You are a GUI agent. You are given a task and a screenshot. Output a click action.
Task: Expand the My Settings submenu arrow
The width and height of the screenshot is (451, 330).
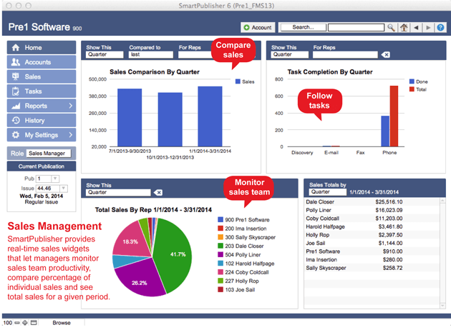click(71, 135)
